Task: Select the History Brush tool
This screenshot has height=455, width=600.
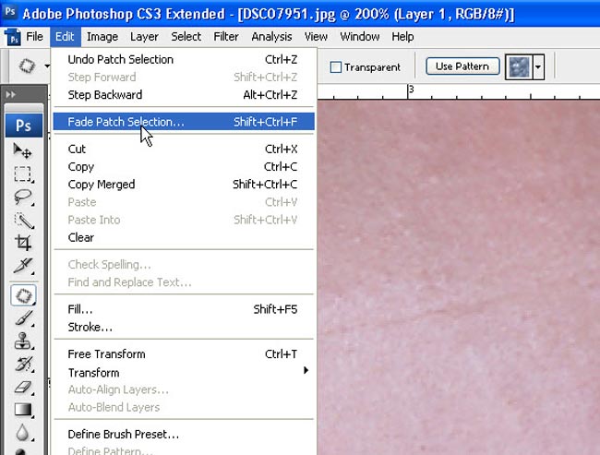Action: click(x=22, y=364)
